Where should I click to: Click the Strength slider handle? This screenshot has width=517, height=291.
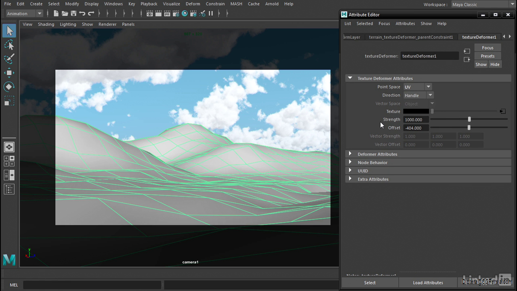pos(469,119)
